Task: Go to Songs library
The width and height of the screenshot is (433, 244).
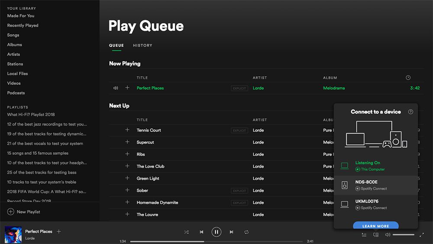Action: click(13, 35)
